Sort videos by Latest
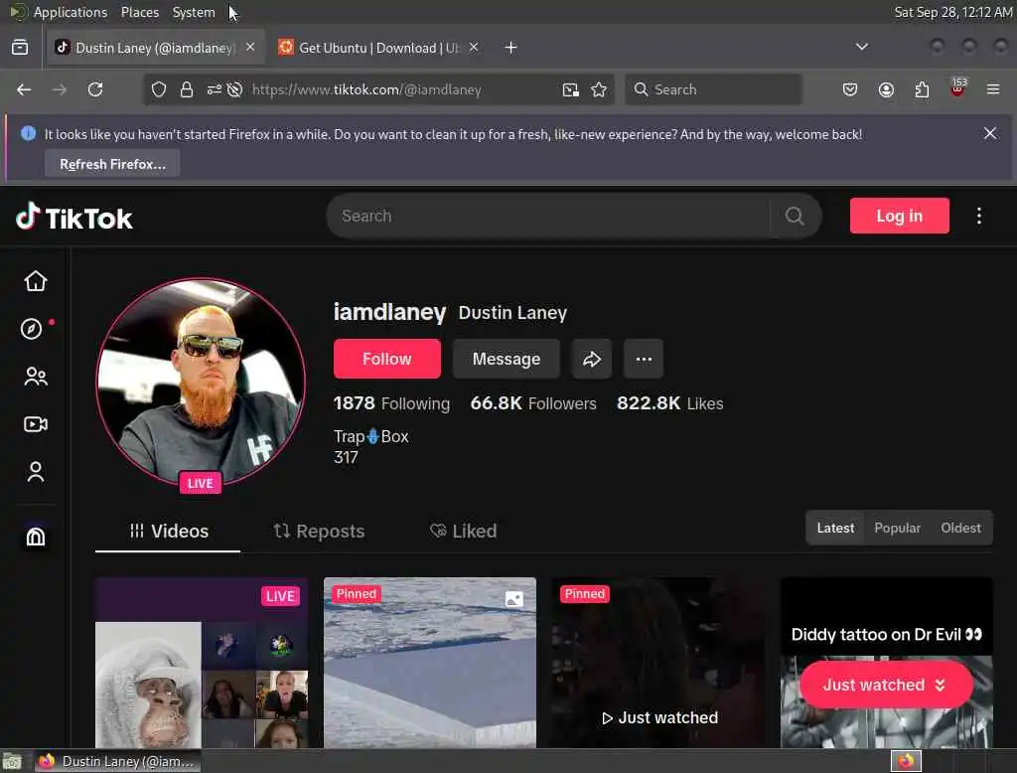 (834, 528)
